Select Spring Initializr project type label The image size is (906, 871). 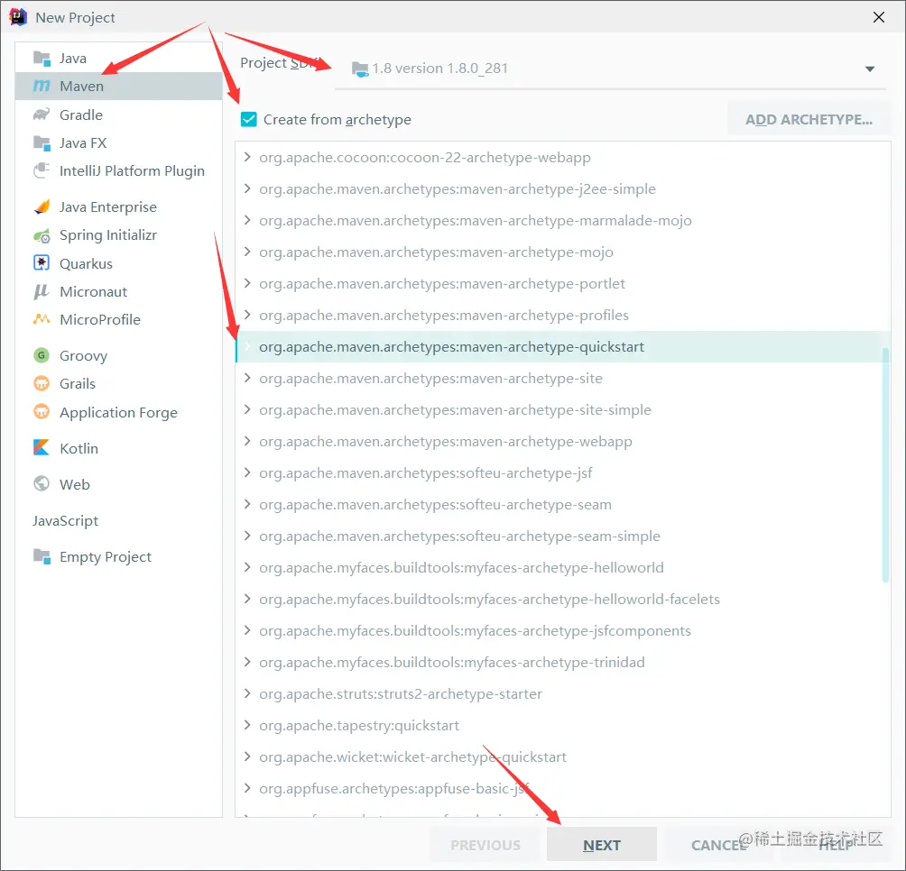(108, 235)
